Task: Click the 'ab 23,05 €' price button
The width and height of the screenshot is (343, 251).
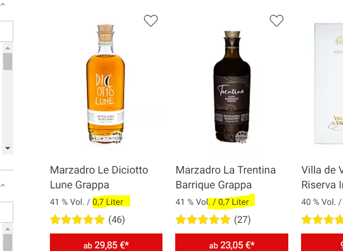Action: tap(232, 244)
